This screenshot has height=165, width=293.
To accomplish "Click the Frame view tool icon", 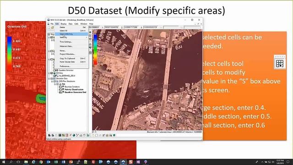I will click(x=90, y=39).
